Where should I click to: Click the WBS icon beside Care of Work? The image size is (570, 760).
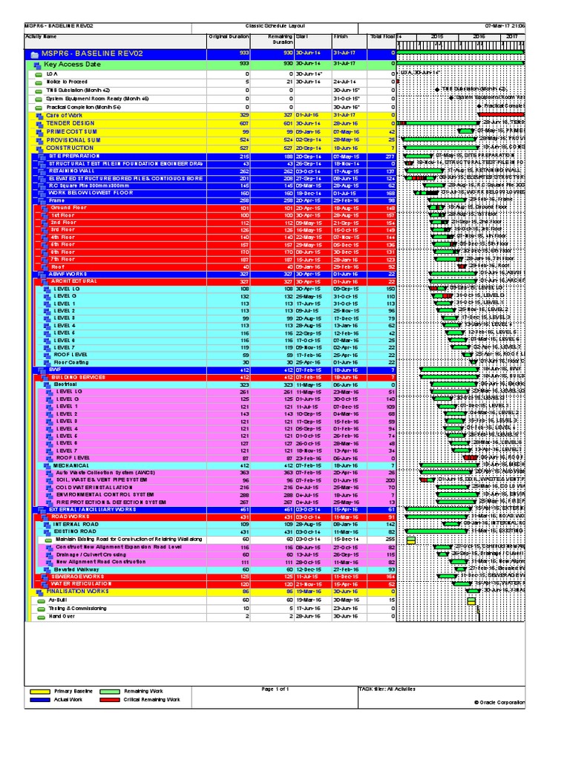click(40, 117)
